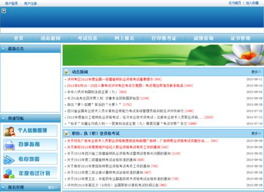Open news 四川省全国专业技术人员计算机应用能力考试系统管理员培训班
The width and height of the screenshot is (264, 192).
point(125,111)
